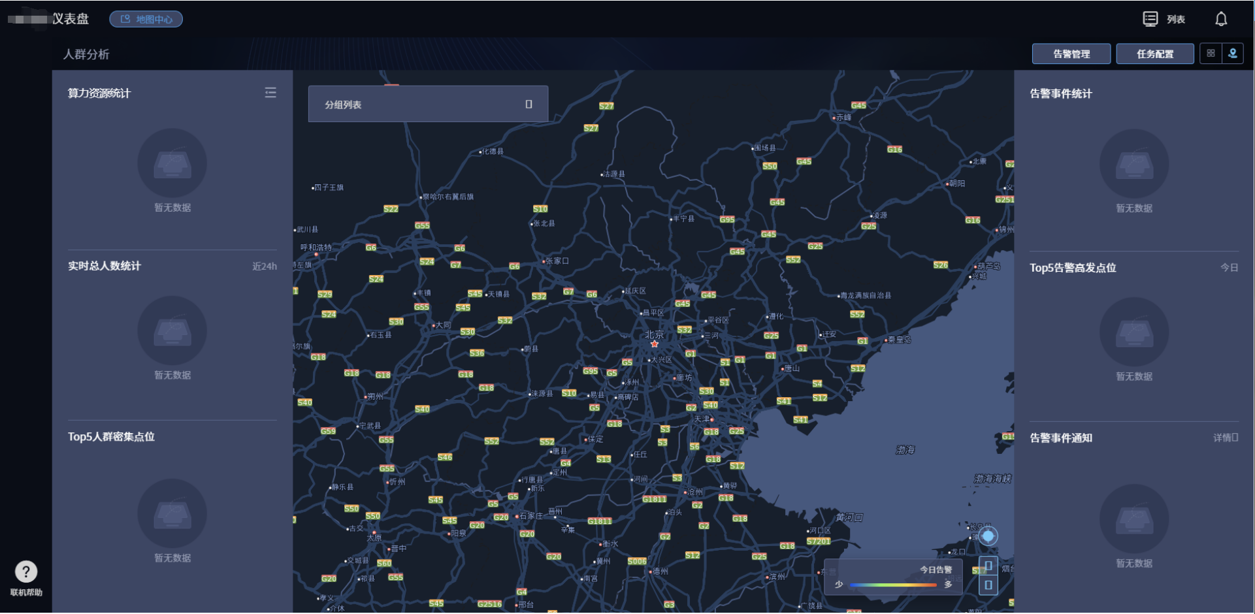
Task: Click the map locate compass button
Action: (x=988, y=536)
